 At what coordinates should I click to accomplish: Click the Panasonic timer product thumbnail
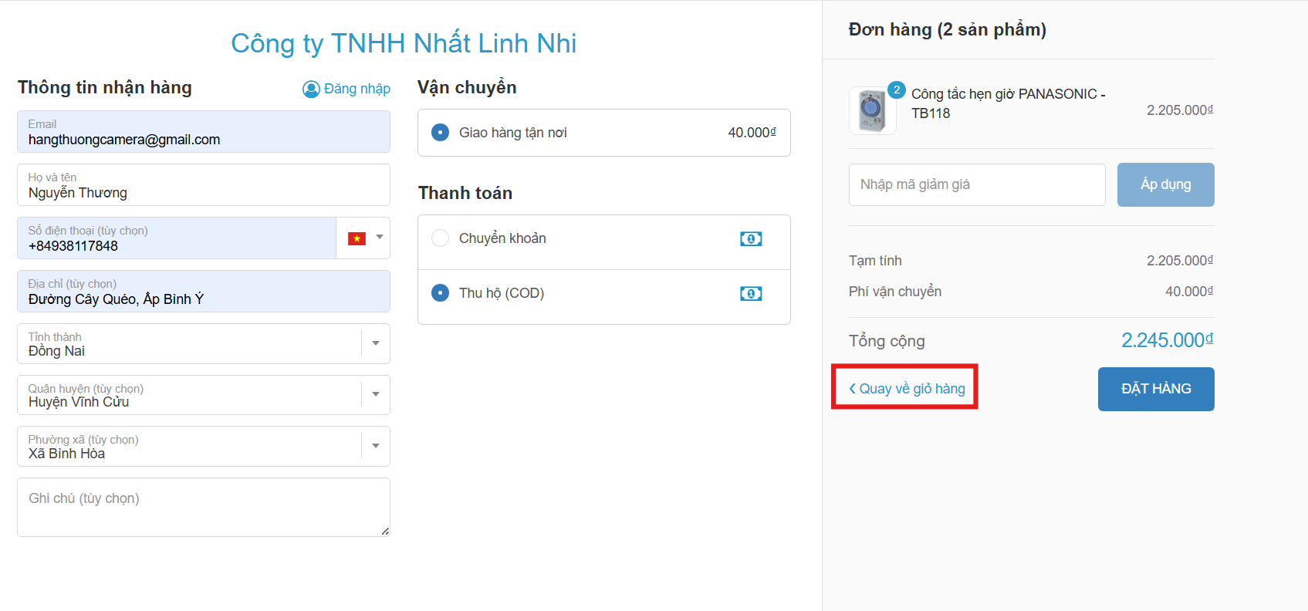coord(872,111)
